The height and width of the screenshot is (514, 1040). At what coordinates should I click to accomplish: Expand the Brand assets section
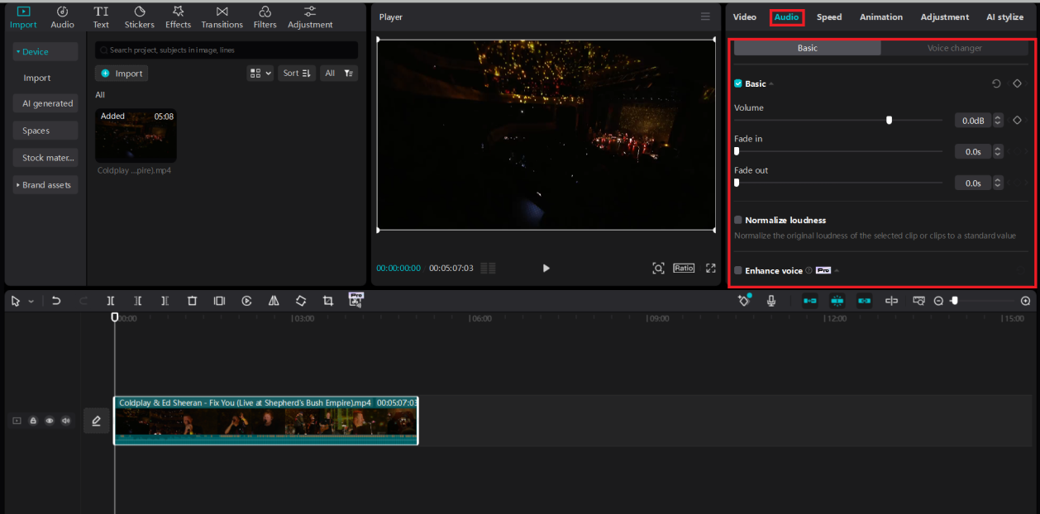click(x=45, y=184)
